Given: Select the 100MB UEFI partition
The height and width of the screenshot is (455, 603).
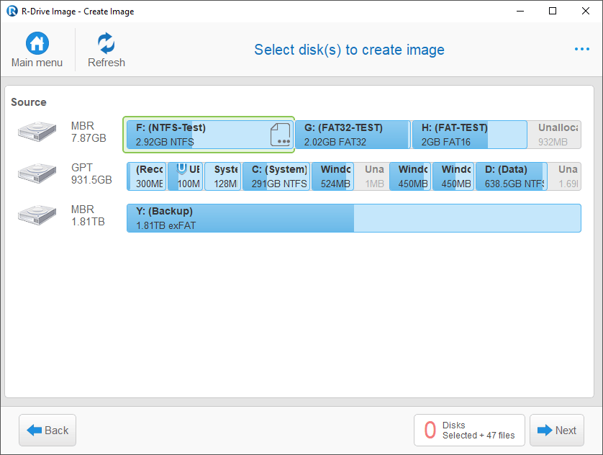Looking at the screenshot, I should (x=186, y=176).
